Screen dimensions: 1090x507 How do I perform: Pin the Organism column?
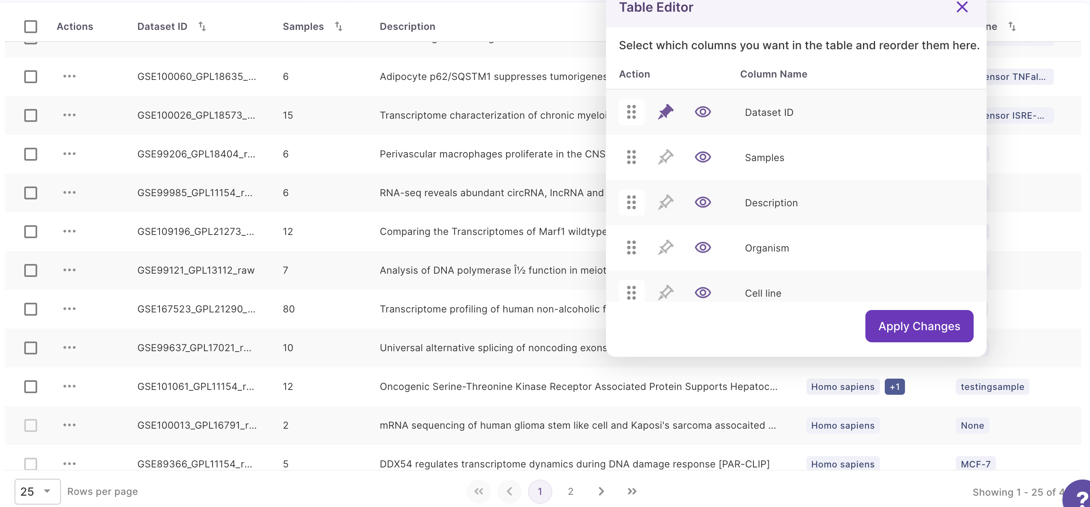[665, 248]
